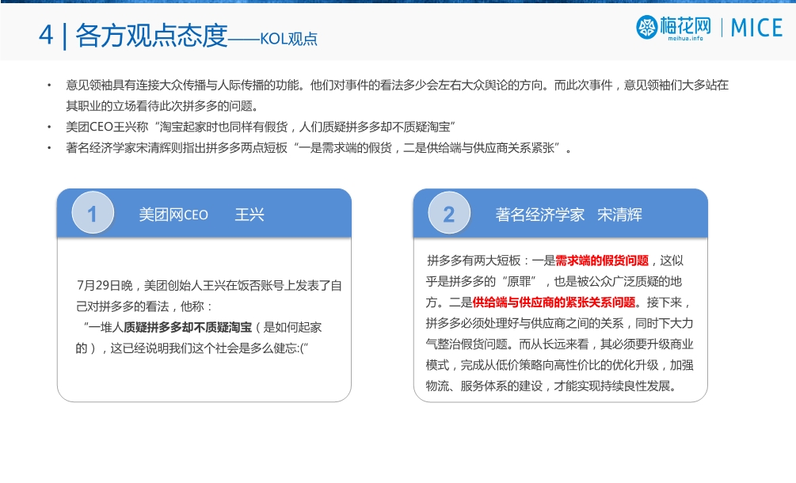Viewport: 796px width, 483px height.
Task: Click the MICE logo text
Action: pyautogui.click(x=756, y=28)
